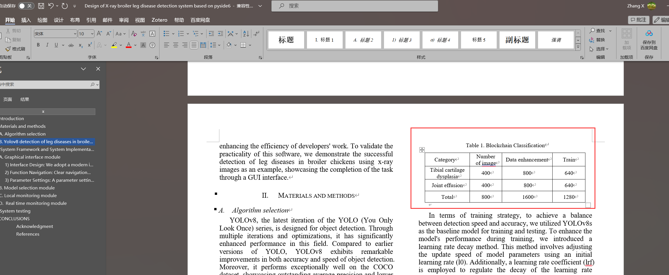This screenshot has width=669, height=275.
Task: Click the Undo icon
Action: click(x=51, y=6)
